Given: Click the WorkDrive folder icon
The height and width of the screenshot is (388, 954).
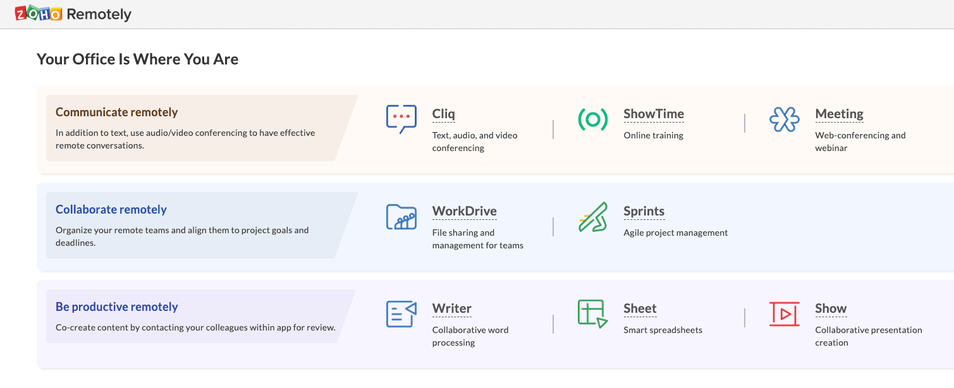Looking at the screenshot, I should click(x=401, y=217).
